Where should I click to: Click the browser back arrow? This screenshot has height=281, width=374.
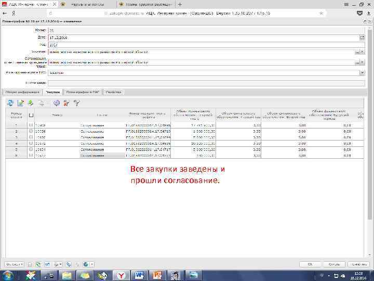coord(5,14)
